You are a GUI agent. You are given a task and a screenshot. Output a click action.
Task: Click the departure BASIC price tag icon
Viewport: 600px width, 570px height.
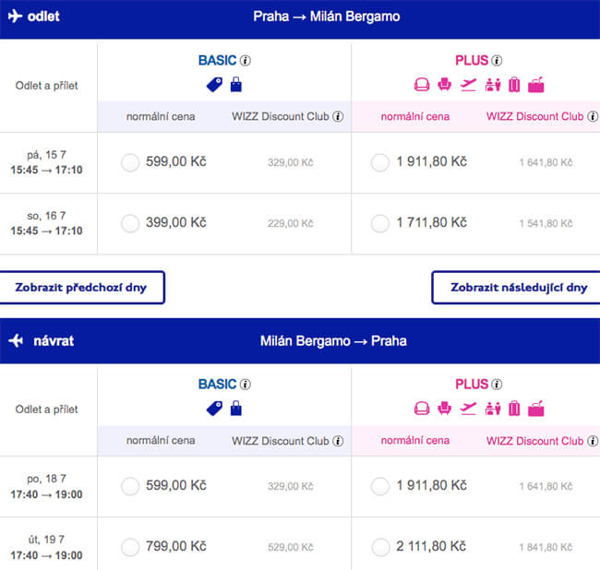[x=214, y=85]
